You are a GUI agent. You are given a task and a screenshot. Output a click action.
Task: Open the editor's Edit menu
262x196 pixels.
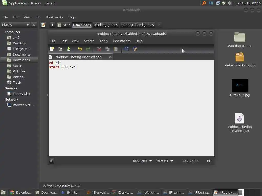tap(63, 41)
